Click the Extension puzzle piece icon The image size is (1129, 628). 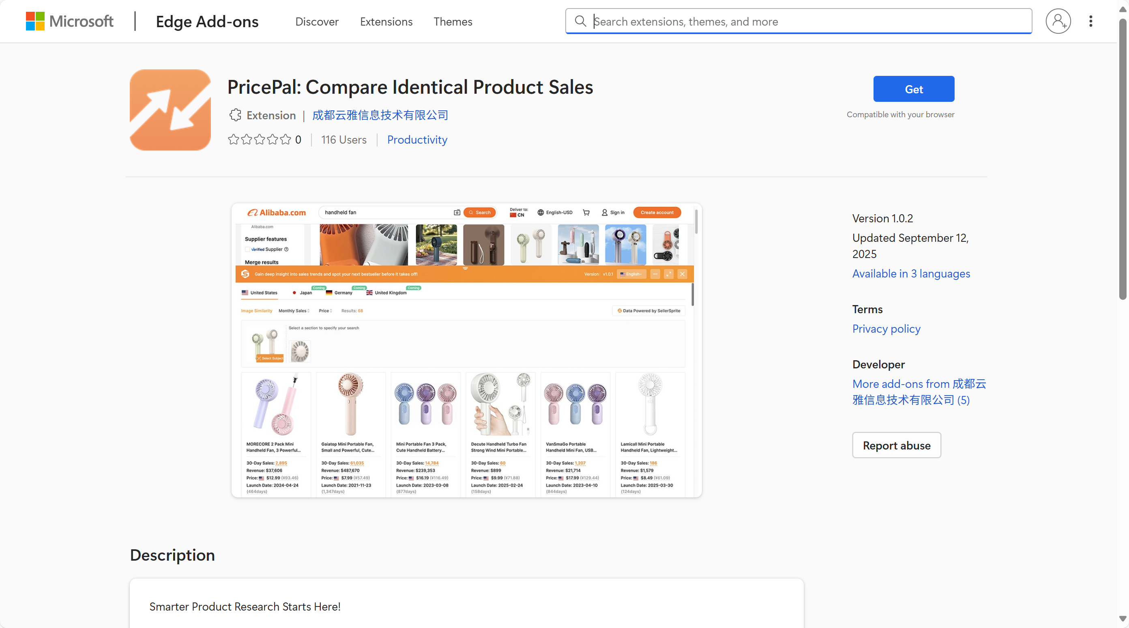pyautogui.click(x=235, y=115)
